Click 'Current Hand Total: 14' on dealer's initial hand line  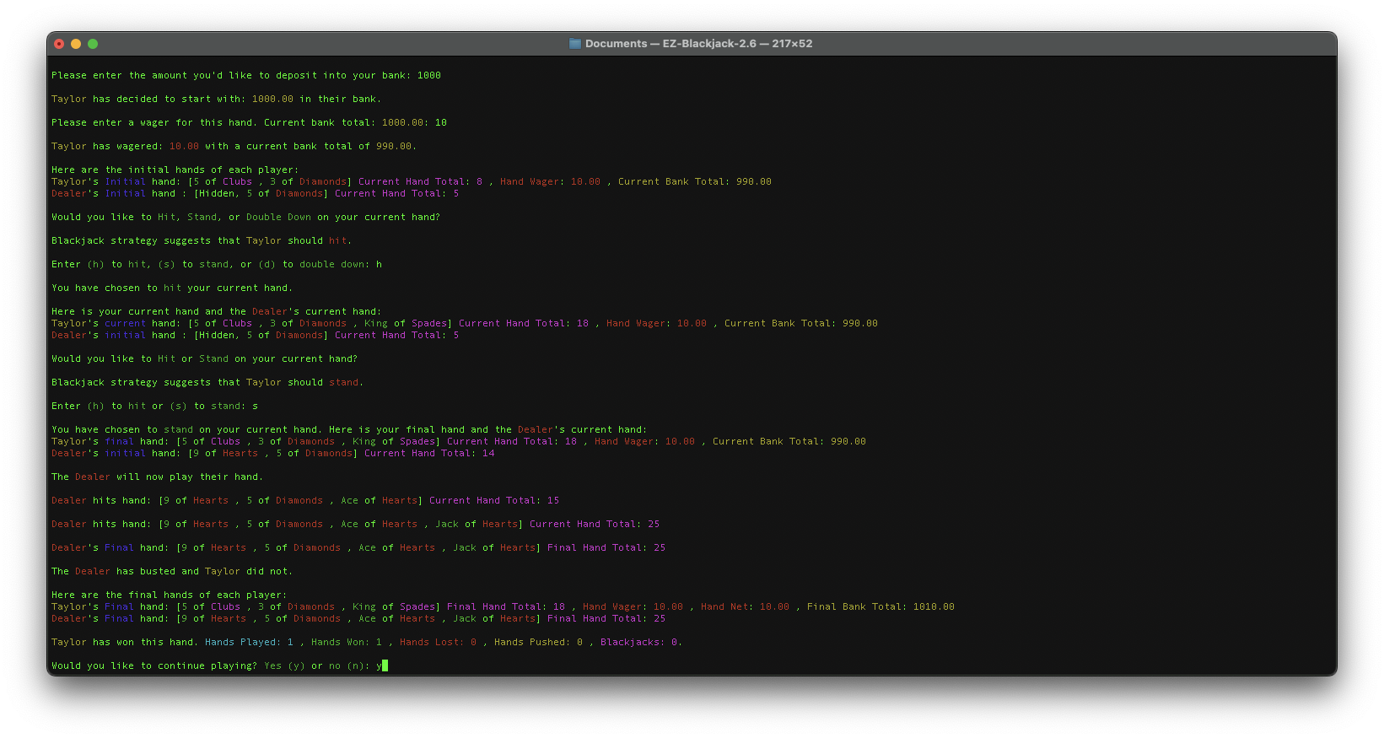click(x=429, y=453)
